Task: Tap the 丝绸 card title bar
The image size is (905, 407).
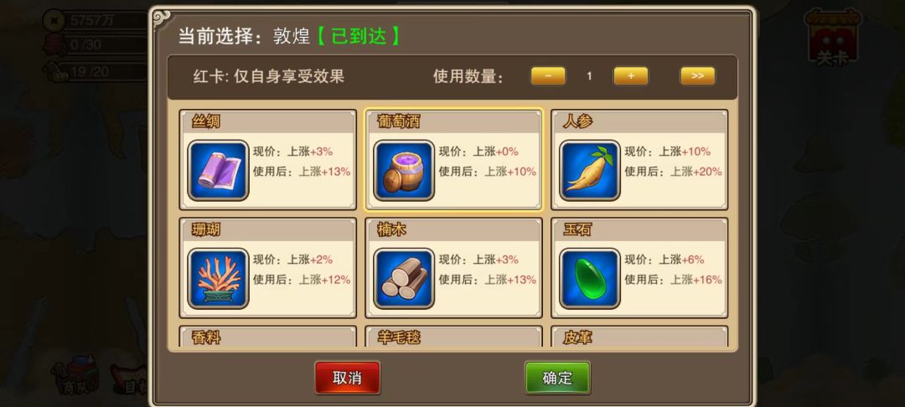Action: coord(268,121)
